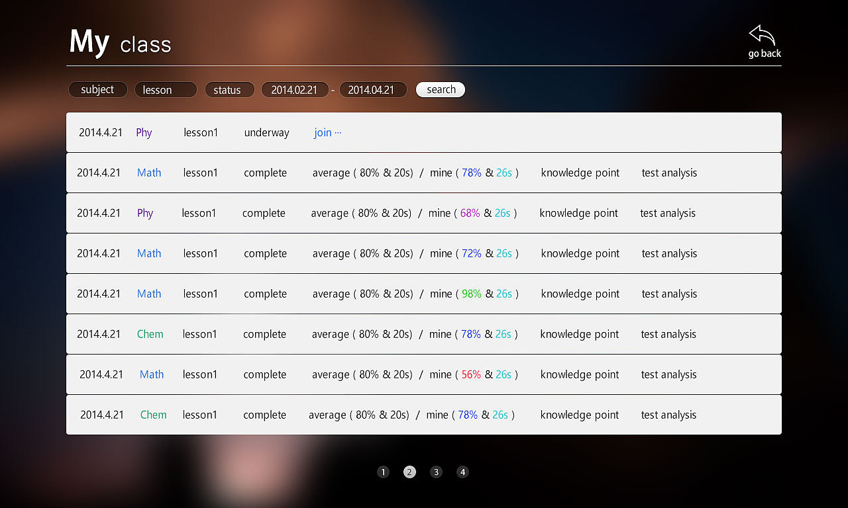The width and height of the screenshot is (848, 508).
Task: Click the go back arrow icon
Action: coord(762,35)
